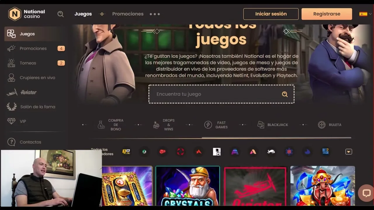Open the header search magnifier icon
Viewport: 374px width, 210px height.
[x=60, y=14]
